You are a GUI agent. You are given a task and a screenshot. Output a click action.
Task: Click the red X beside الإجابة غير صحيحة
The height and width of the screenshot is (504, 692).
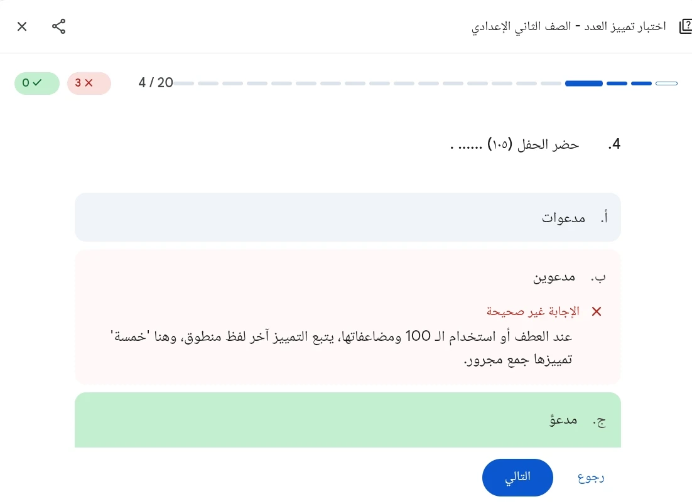596,311
